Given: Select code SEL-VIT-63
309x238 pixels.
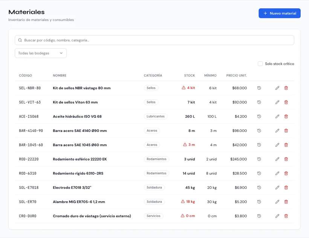Looking at the screenshot, I should point(30,102).
